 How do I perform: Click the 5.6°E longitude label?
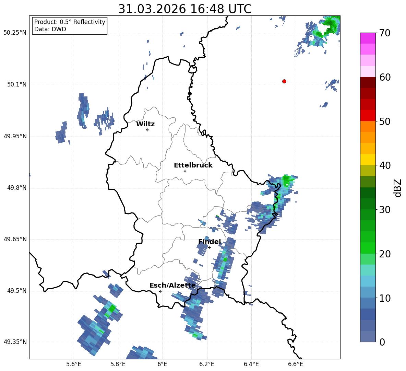click(x=74, y=364)
